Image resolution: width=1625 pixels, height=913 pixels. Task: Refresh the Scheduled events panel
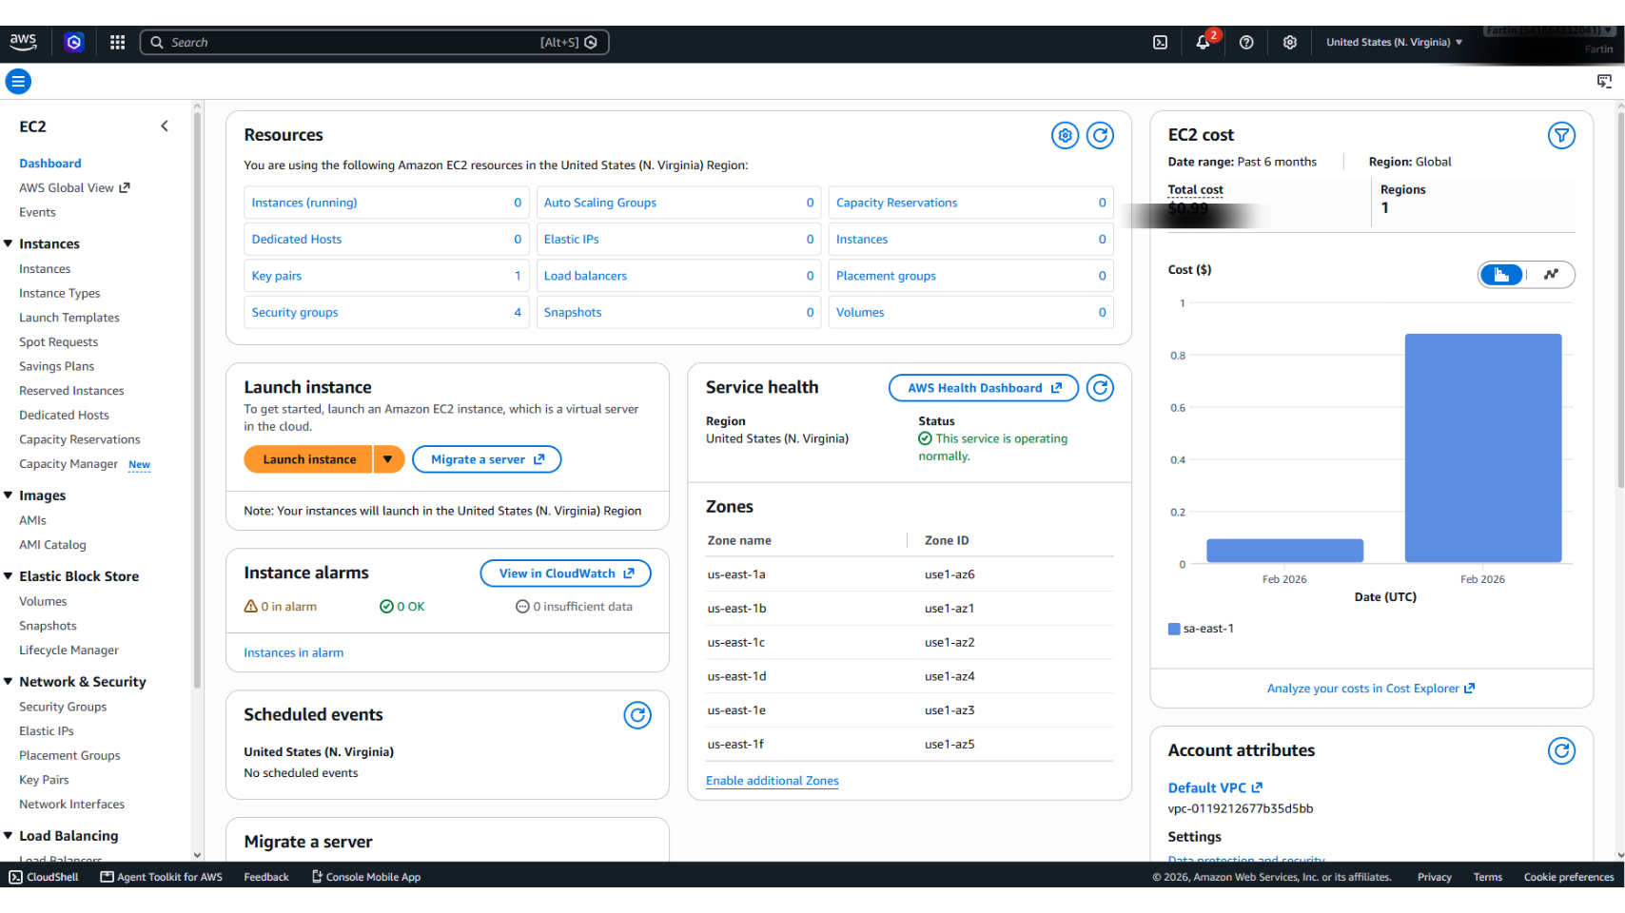pyautogui.click(x=637, y=715)
